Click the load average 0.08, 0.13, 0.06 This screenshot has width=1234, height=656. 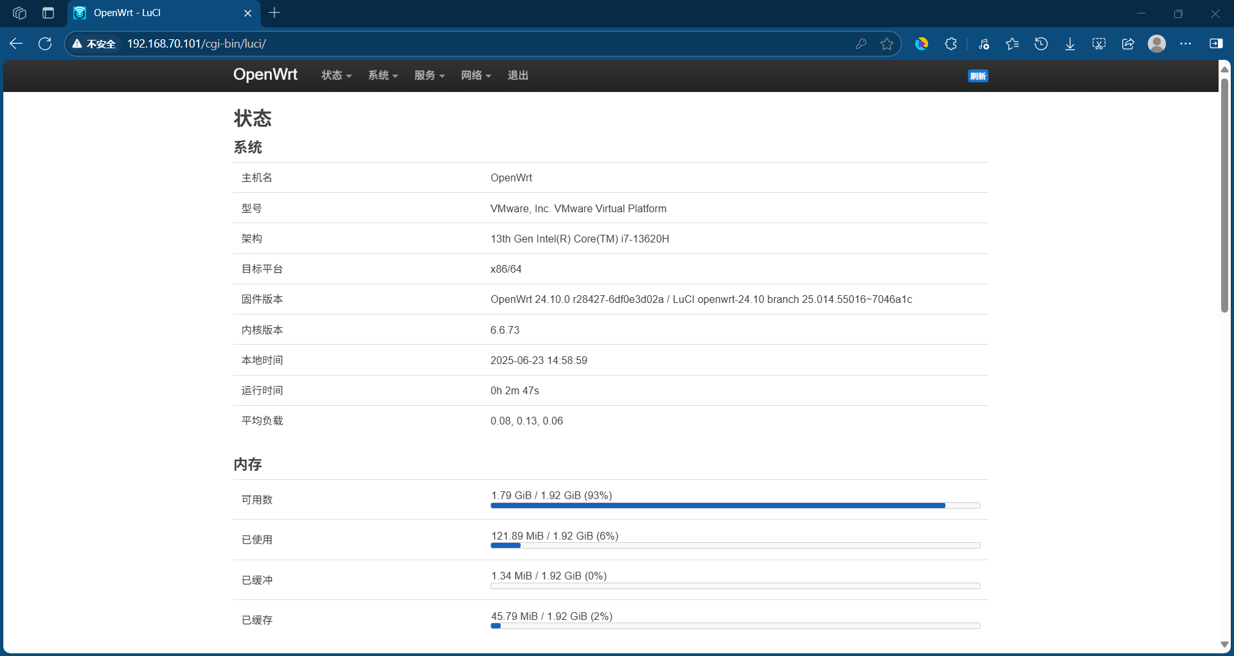coord(527,421)
